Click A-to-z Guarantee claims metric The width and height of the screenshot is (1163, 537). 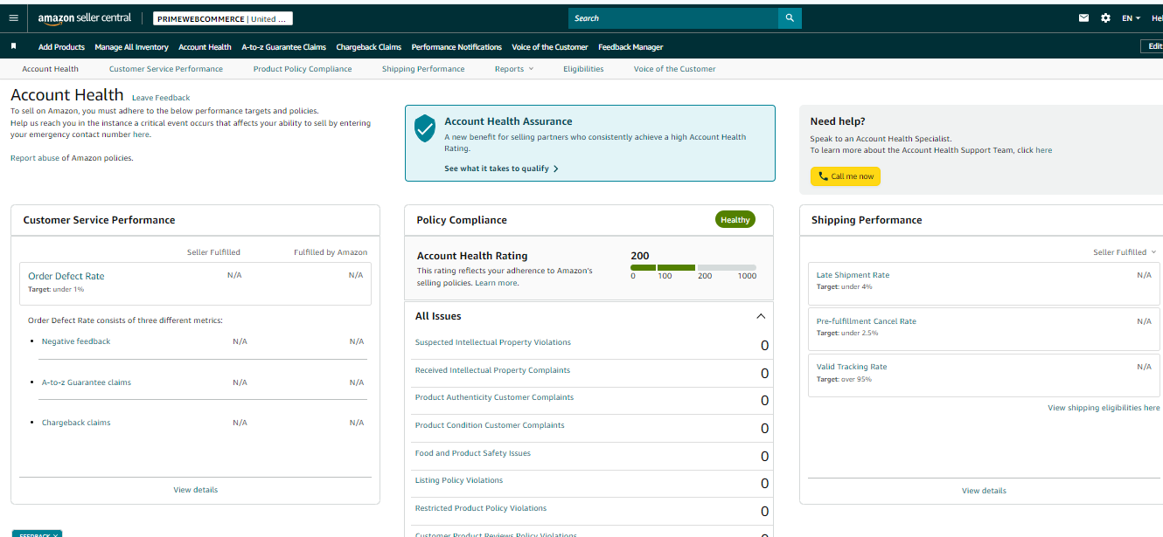coord(87,382)
